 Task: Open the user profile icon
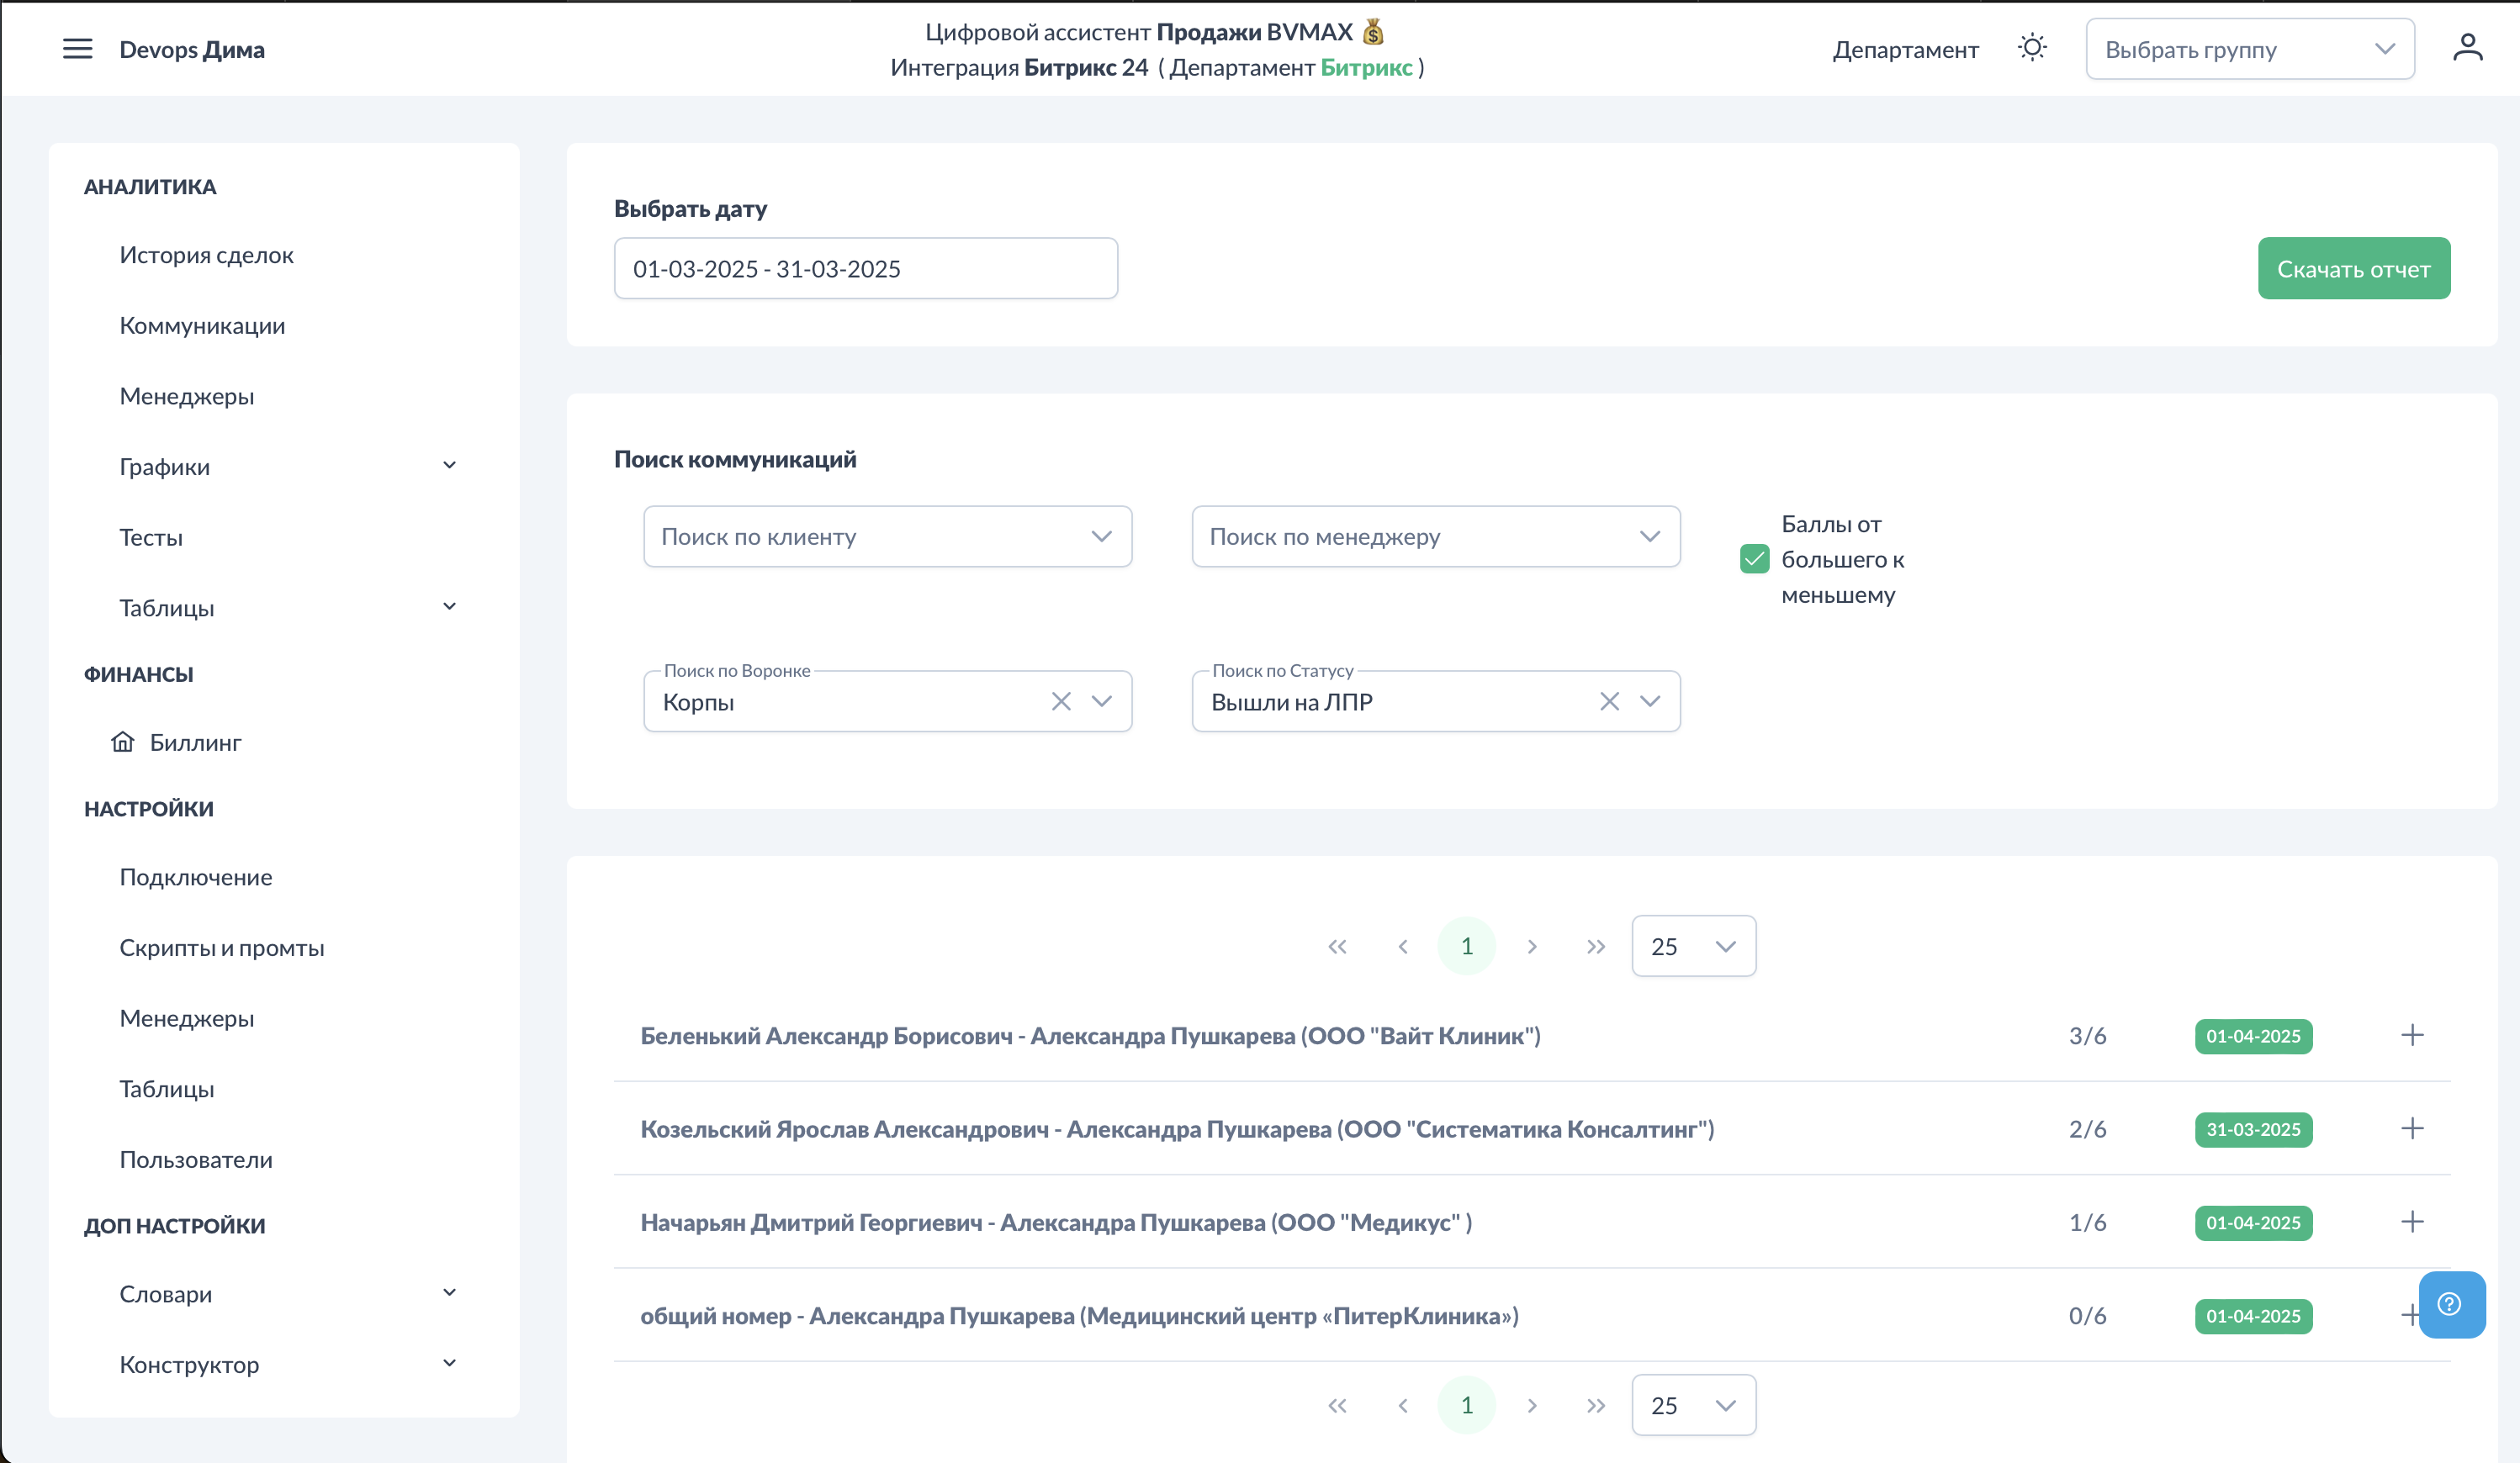[x=2467, y=48]
